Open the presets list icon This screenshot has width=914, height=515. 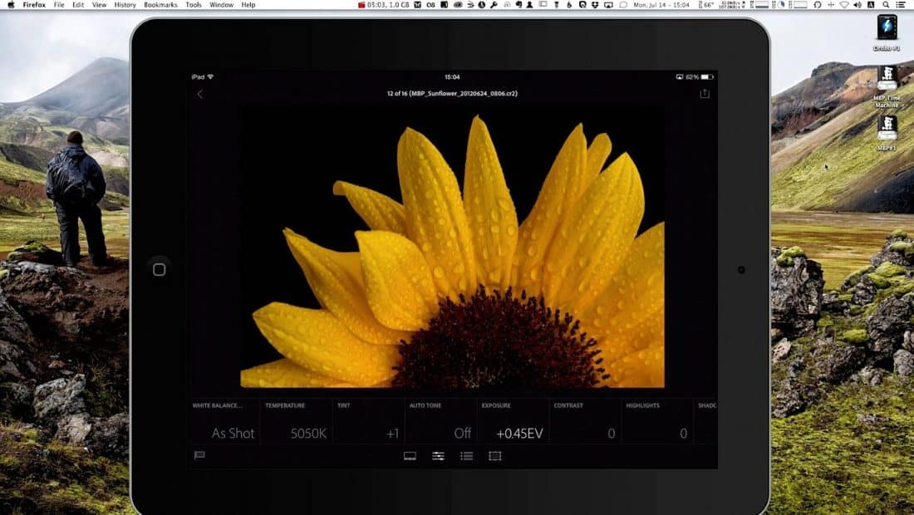tap(466, 456)
